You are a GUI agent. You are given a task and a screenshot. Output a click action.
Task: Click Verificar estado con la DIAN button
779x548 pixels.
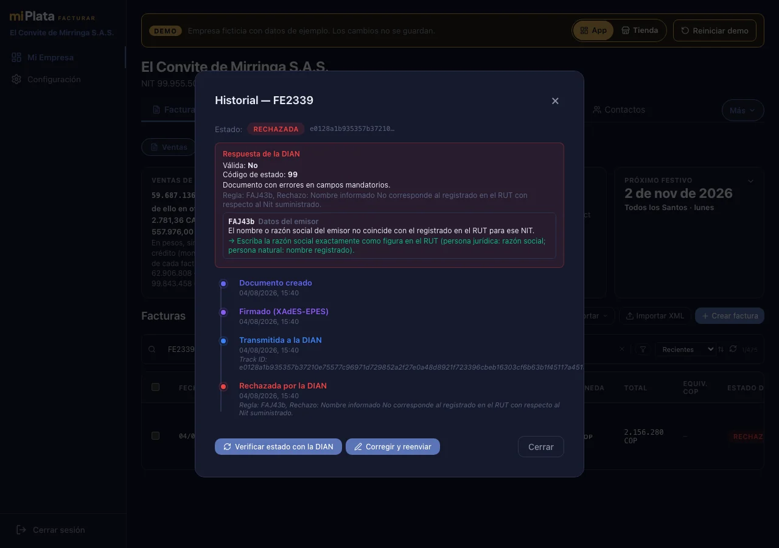click(x=278, y=446)
